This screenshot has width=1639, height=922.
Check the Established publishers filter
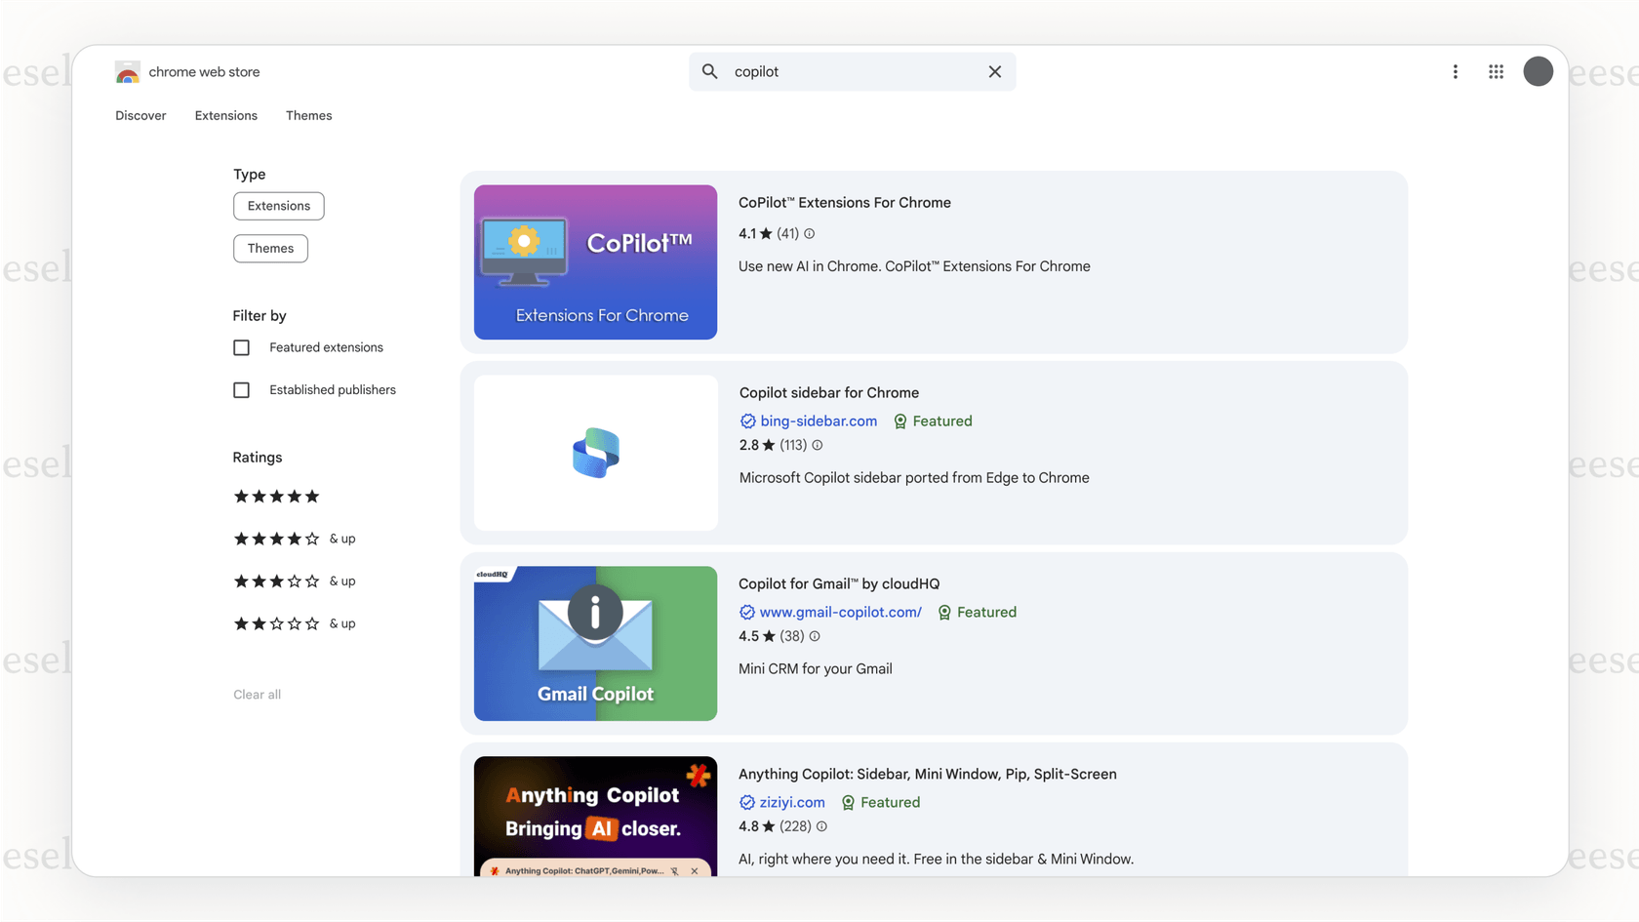(241, 389)
